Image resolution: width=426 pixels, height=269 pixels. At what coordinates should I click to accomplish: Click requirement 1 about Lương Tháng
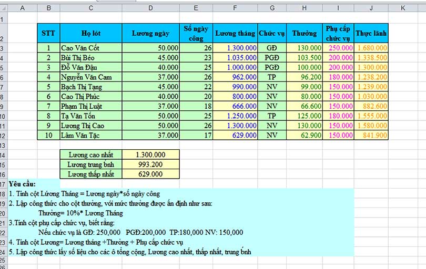[85, 194]
